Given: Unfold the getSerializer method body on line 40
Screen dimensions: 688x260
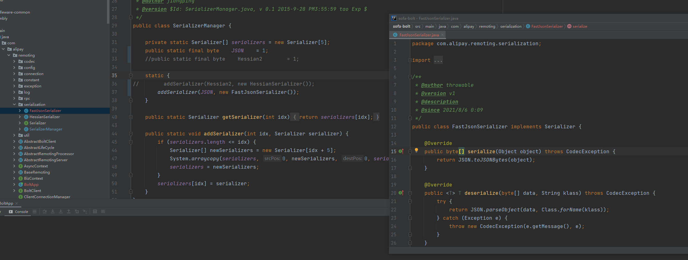Looking at the screenshot, I should coord(131,117).
